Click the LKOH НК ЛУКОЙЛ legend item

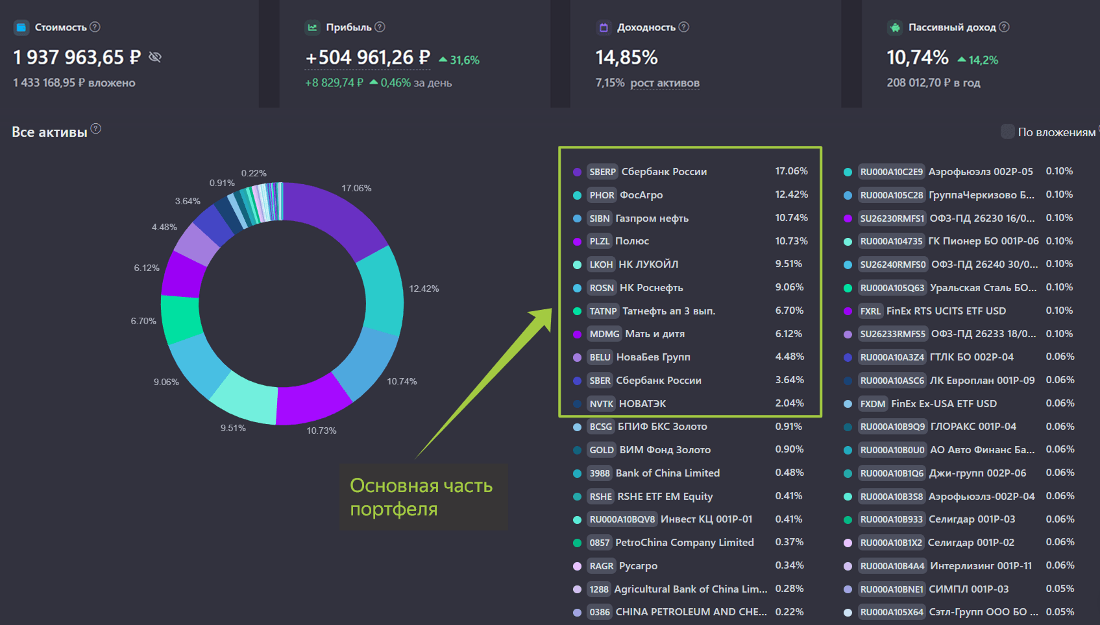pyautogui.click(x=648, y=265)
